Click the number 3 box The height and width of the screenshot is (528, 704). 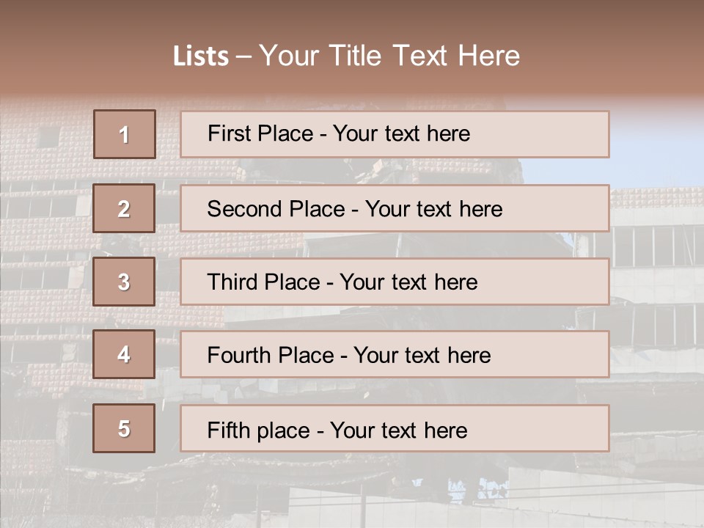point(125,282)
